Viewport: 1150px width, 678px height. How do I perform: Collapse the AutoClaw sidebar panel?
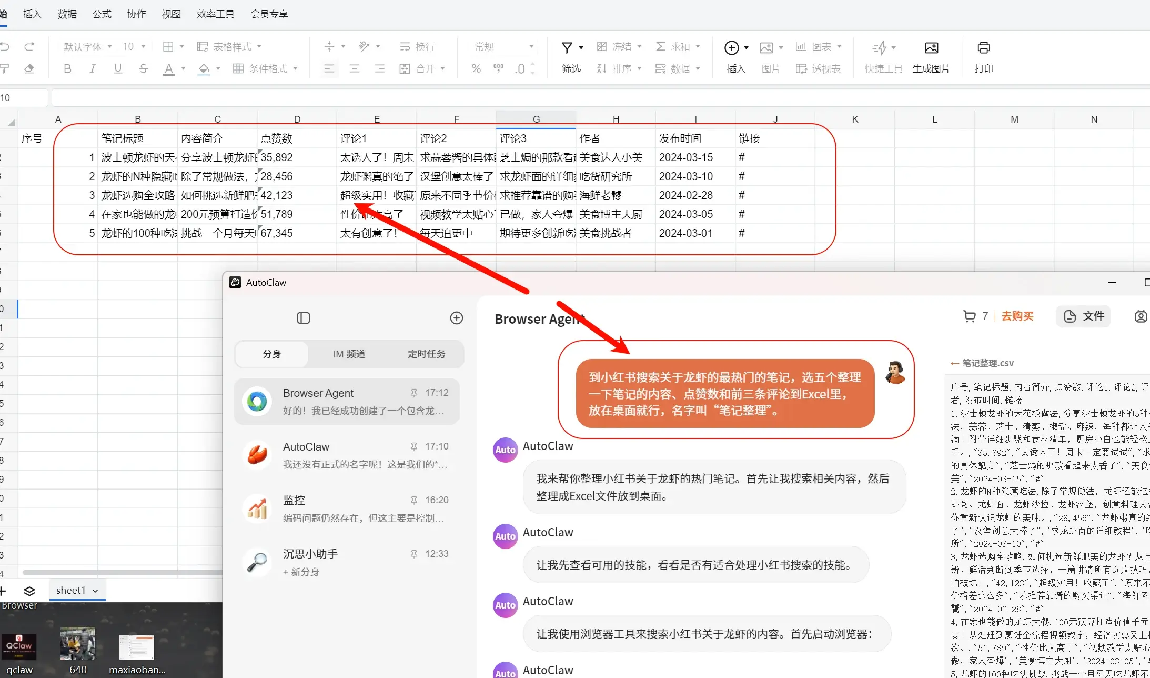304,318
